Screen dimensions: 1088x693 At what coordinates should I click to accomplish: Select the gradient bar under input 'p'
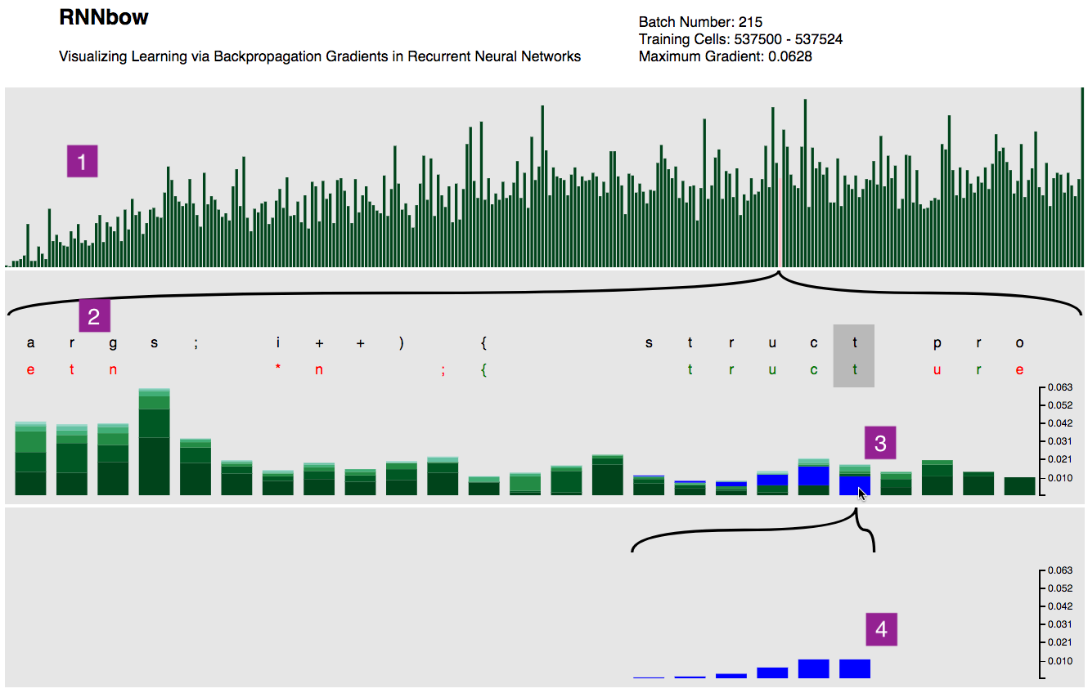pyautogui.click(x=937, y=477)
